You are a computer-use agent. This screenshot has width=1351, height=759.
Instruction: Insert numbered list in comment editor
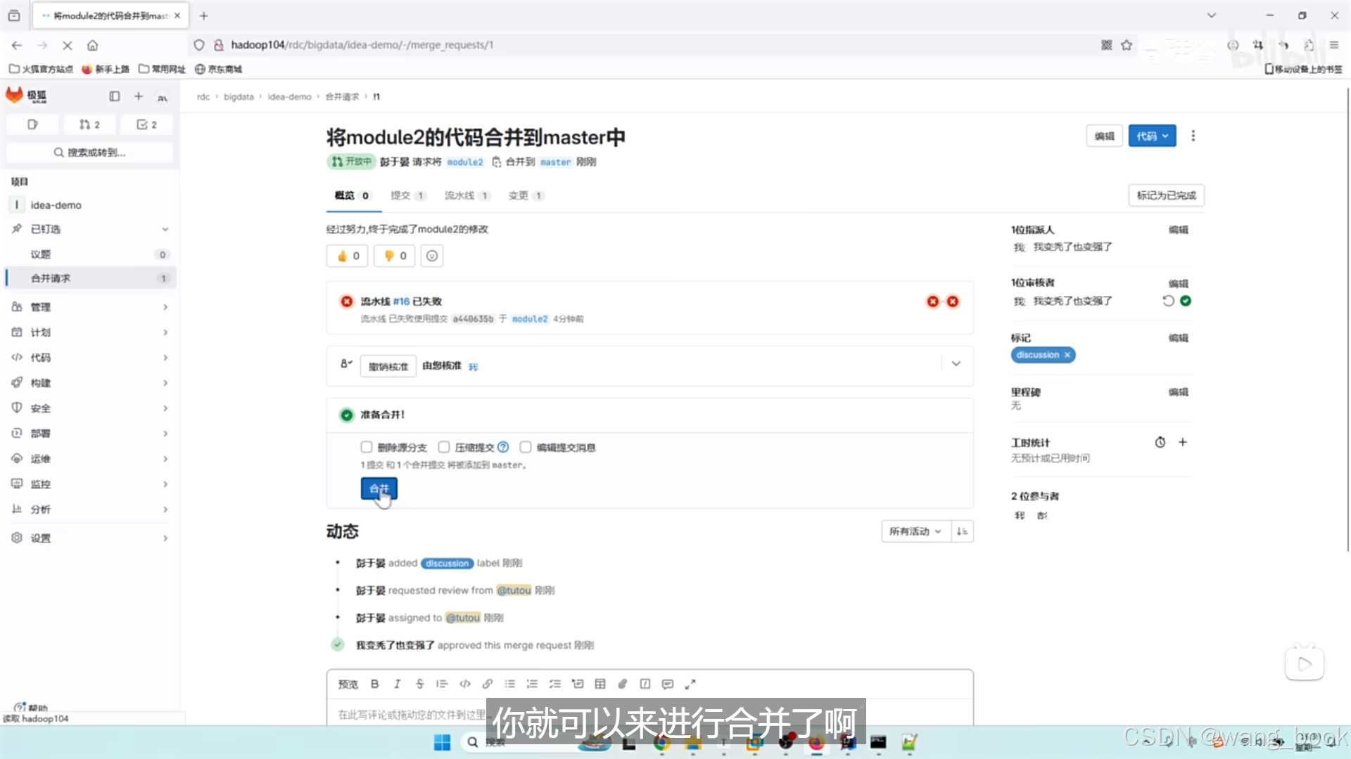coord(533,684)
